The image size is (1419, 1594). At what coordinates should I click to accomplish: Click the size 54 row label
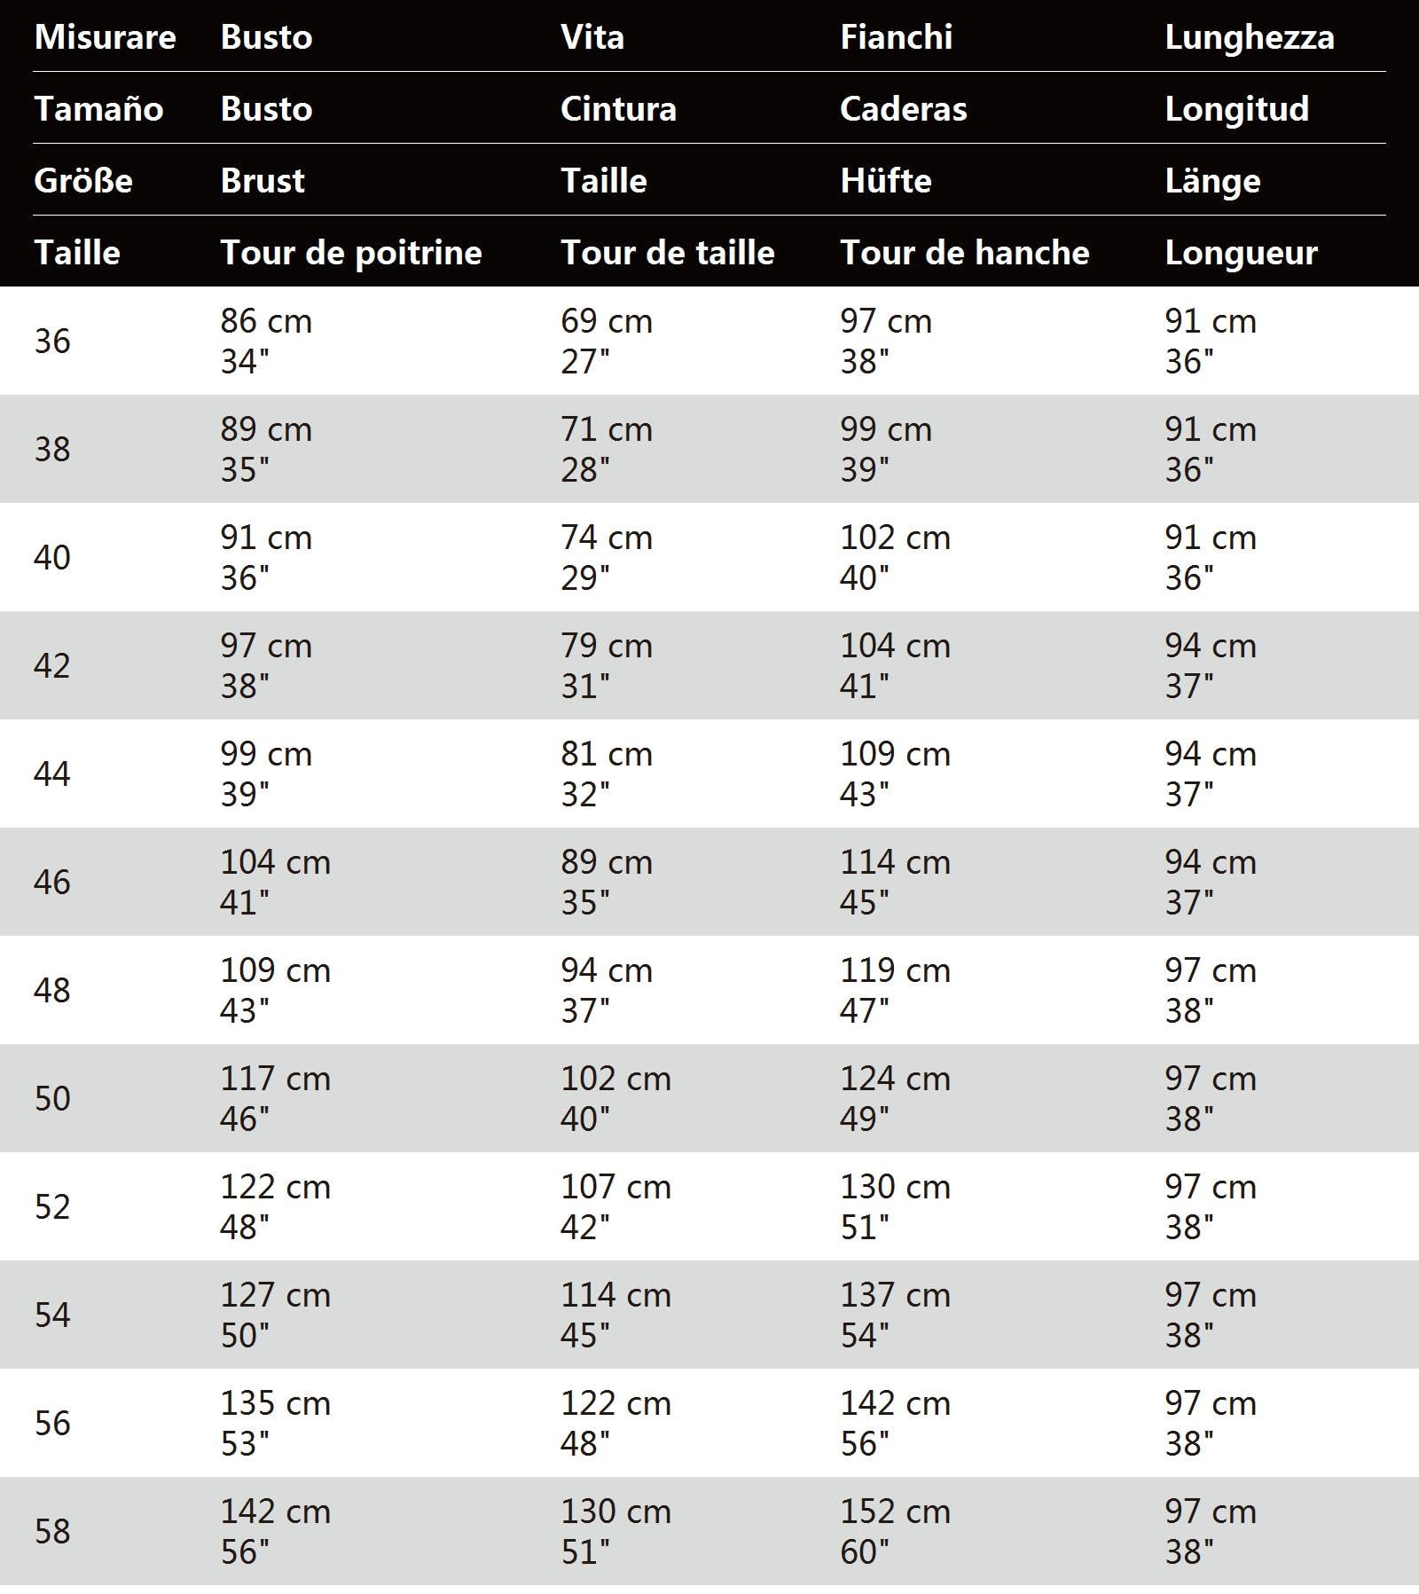[52, 1315]
